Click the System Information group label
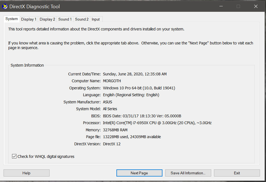Screen dimensions: 266x182 [27, 65]
